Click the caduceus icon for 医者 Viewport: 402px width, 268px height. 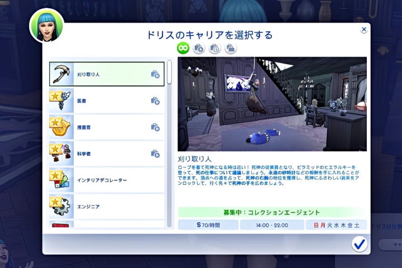(61, 101)
